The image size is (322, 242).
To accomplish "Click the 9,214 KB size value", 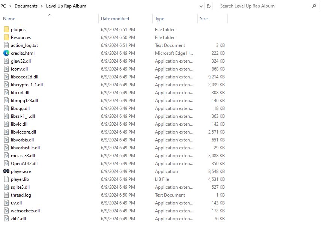I will tap(216, 77).
